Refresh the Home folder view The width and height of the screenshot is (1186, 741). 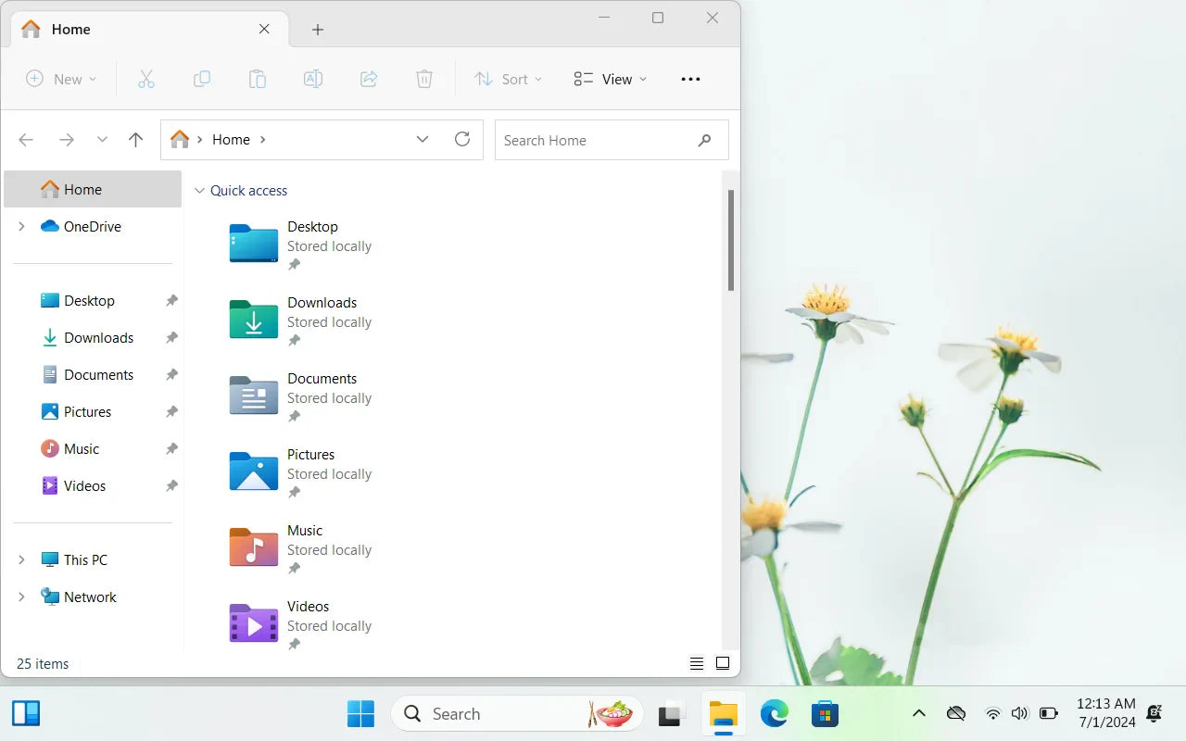pos(462,139)
